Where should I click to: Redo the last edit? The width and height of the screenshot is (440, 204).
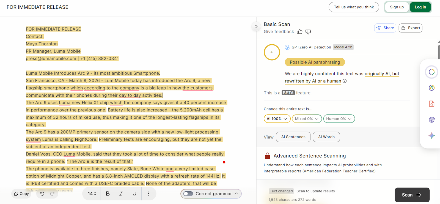52,194
